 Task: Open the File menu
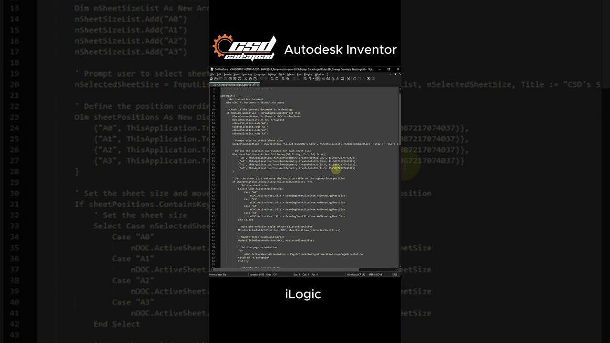click(x=212, y=74)
